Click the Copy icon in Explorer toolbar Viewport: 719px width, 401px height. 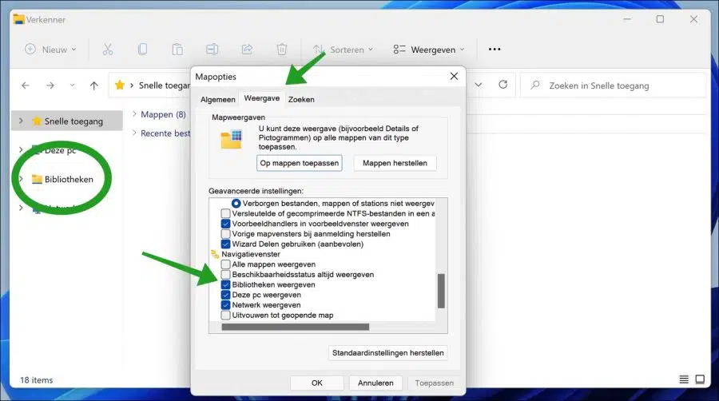pyautogui.click(x=143, y=50)
